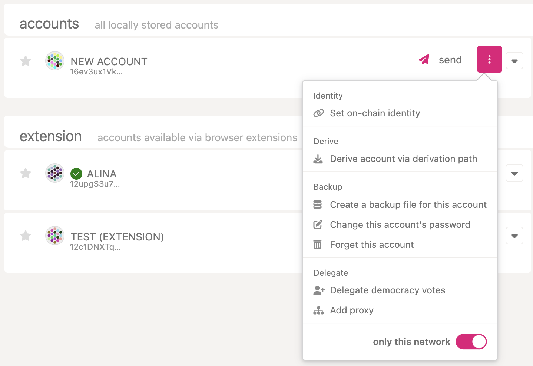Click the paper plane send icon

424,59
